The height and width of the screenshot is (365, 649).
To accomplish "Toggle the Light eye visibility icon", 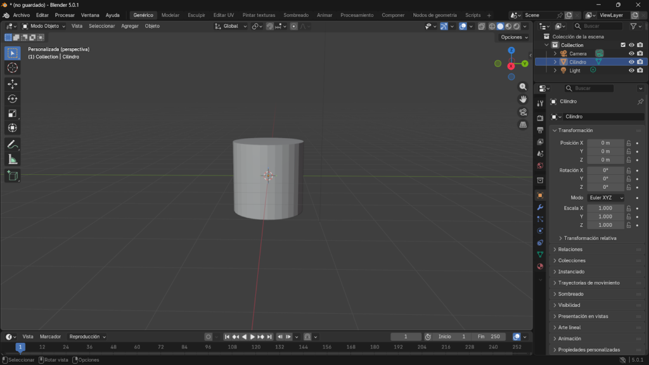I will 631,70.
